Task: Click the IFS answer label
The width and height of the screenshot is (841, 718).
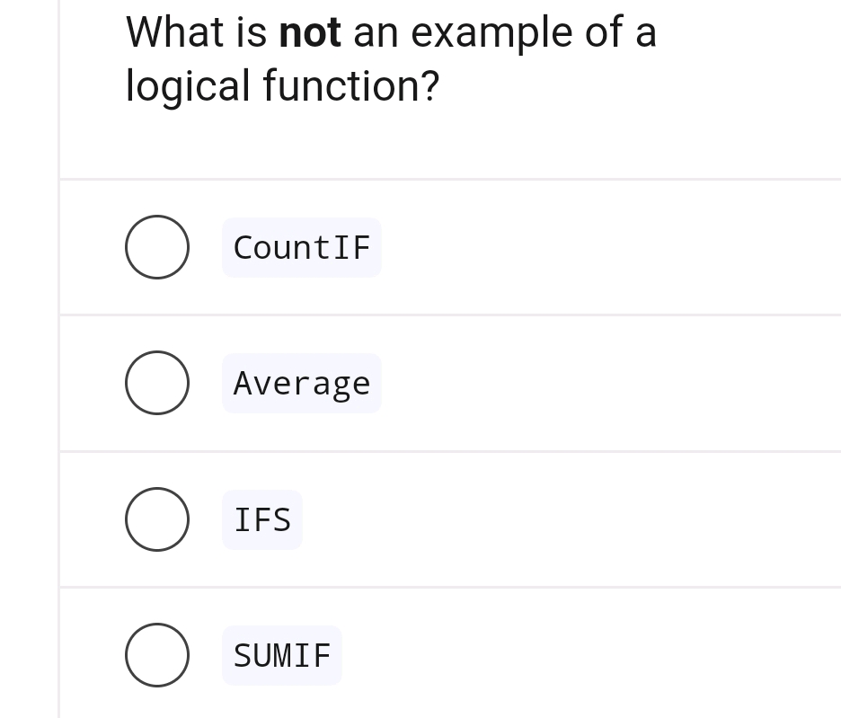Action: coord(262,519)
